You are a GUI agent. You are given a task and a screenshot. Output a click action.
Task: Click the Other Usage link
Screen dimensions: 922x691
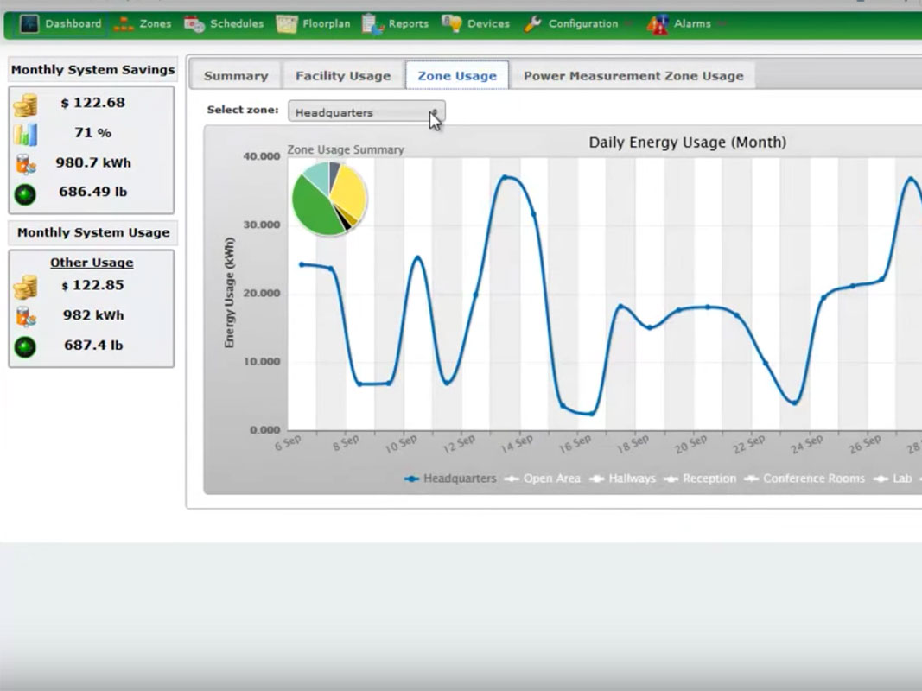92,263
